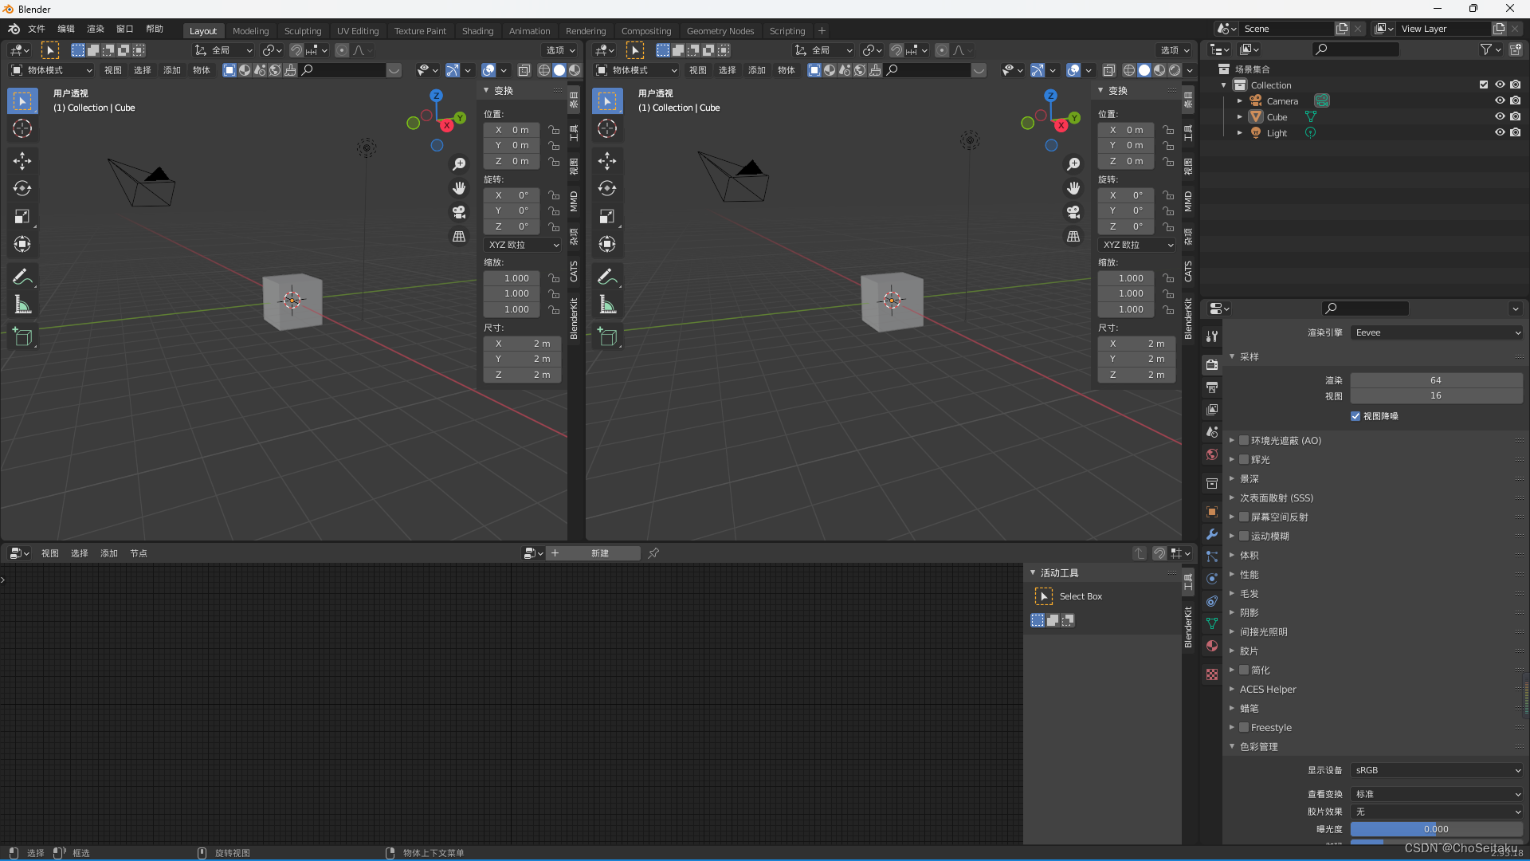This screenshot has height=861, width=1530.
Task: Open 物体 menu in right viewport header
Action: [x=787, y=70]
